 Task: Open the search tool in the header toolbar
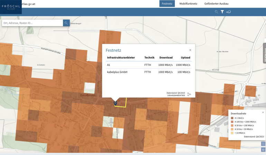point(217,12)
